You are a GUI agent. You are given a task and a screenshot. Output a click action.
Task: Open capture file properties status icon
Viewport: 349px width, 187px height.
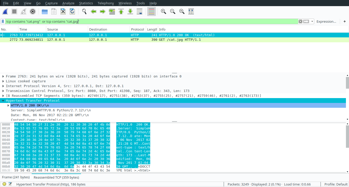[x=10, y=184]
